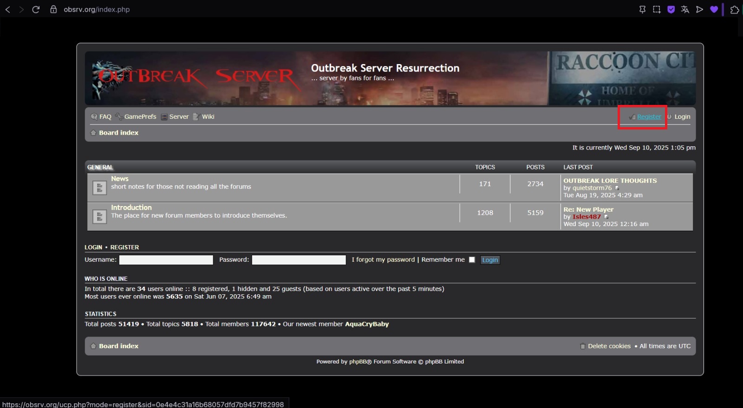The height and width of the screenshot is (408, 743).
Task: Click the Username input field
Action: [166, 260]
